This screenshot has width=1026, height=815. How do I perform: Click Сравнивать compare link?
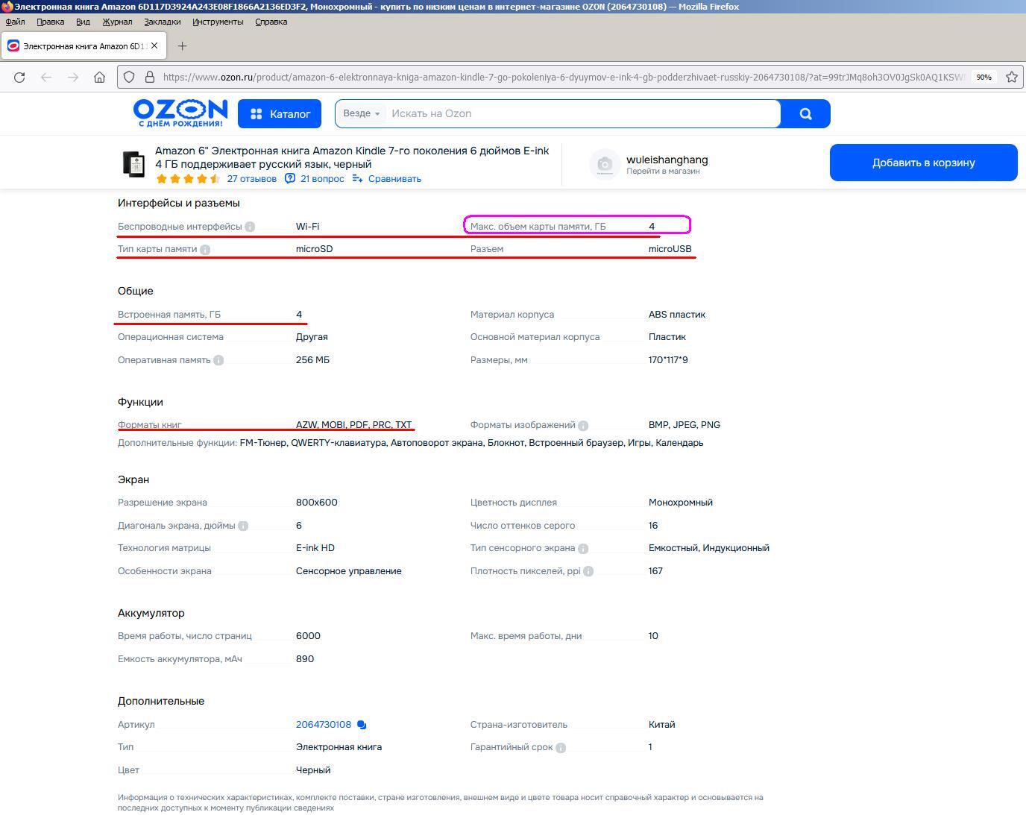[387, 179]
